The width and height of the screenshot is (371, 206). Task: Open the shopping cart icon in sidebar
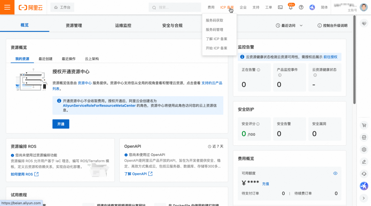(364, 125)
